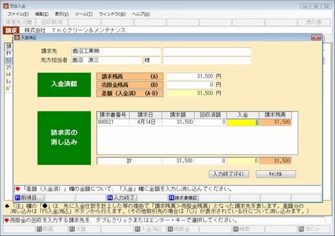Click the 入金 column header
The height and width of the screenshot is (236, 335).
(x=243, y=115)
